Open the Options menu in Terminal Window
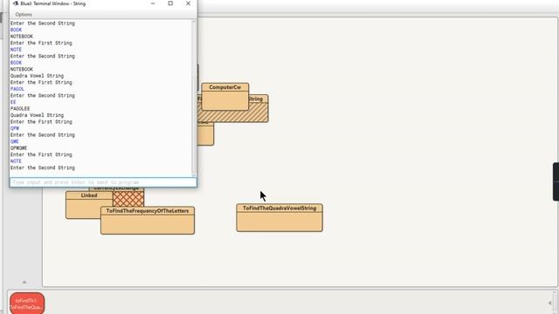This screenshot has width=559, height=314. [x=24, y=15]
